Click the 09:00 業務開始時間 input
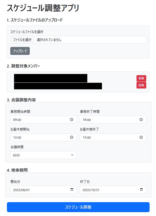 (38, 120)
